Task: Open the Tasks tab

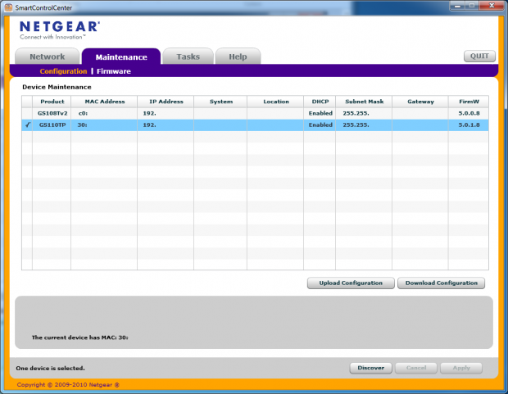Action: tap(188, 57)
